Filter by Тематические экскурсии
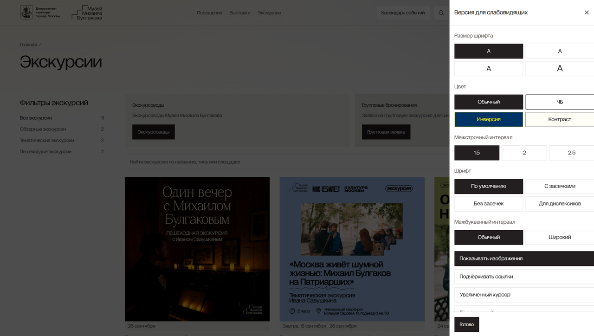This screenshot has width=594, height=336. tap(47, 140)
